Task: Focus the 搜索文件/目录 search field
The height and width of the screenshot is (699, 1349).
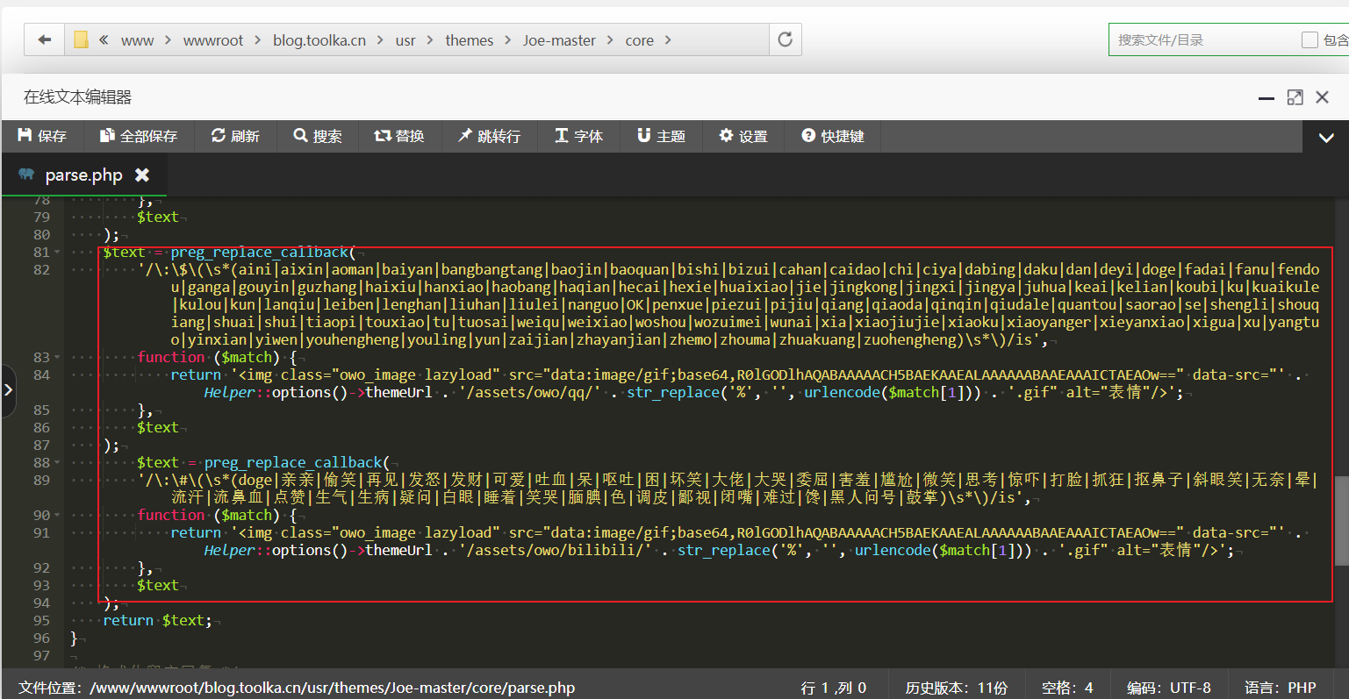Action: pyautogui.click(x=1202, y=39)
